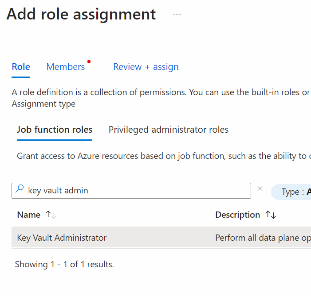
Task: Open the ellipsis menu beside Add role assignment
Action: point(177,14)
